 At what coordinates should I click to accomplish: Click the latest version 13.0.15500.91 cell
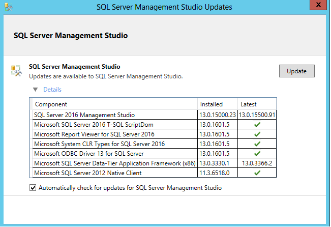click(x=257, y=115)
